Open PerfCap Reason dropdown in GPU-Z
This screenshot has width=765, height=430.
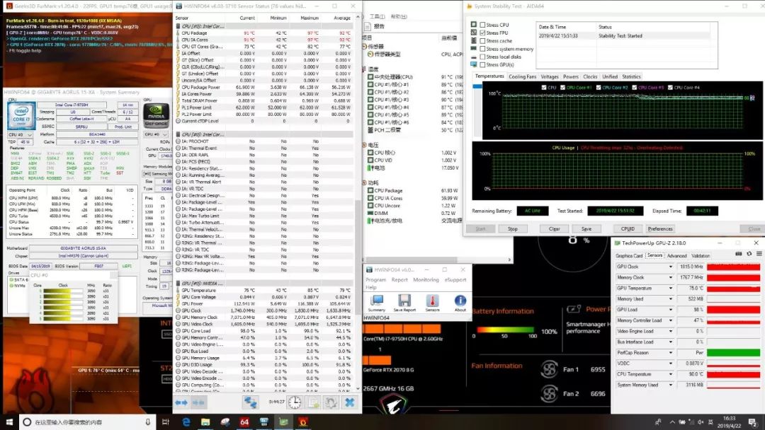coord(671,353)
